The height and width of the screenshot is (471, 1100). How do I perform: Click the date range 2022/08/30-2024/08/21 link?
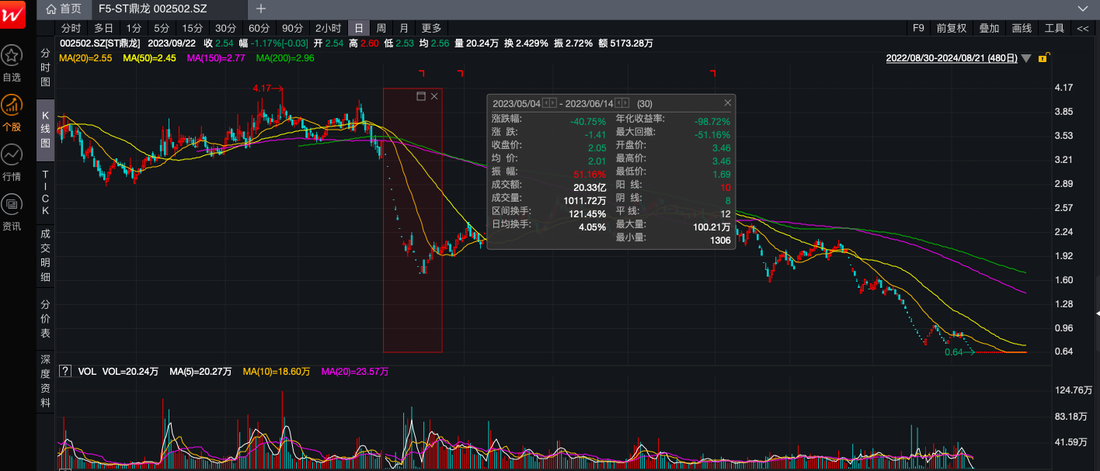(x=952, y=58)
